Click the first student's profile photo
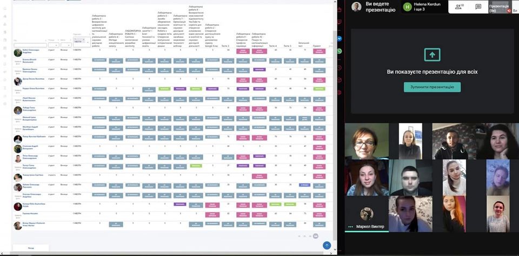 click(x=18, y=52)
